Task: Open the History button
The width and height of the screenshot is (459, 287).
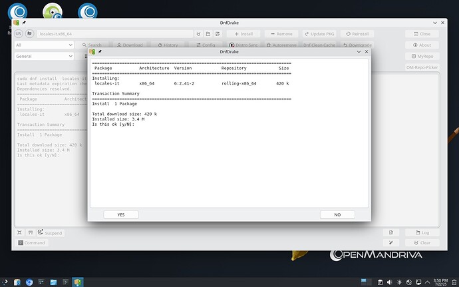Action: (168, 45)
